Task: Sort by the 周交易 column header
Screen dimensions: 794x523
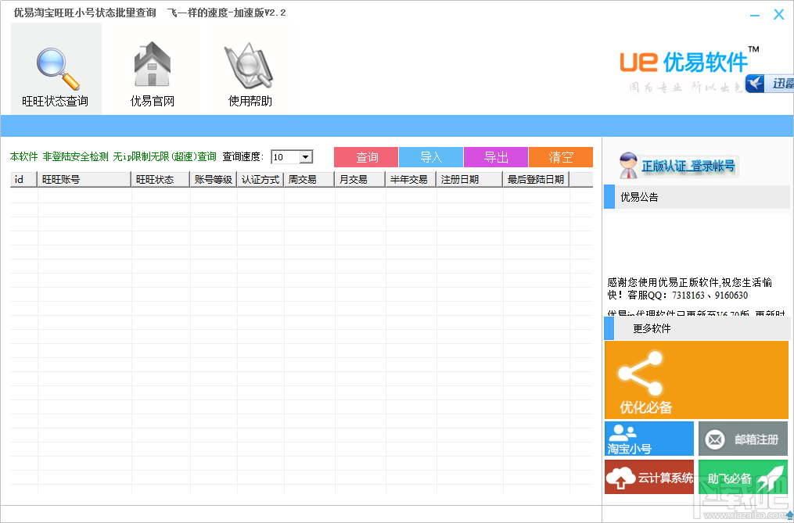Action: tap(310, 179)
